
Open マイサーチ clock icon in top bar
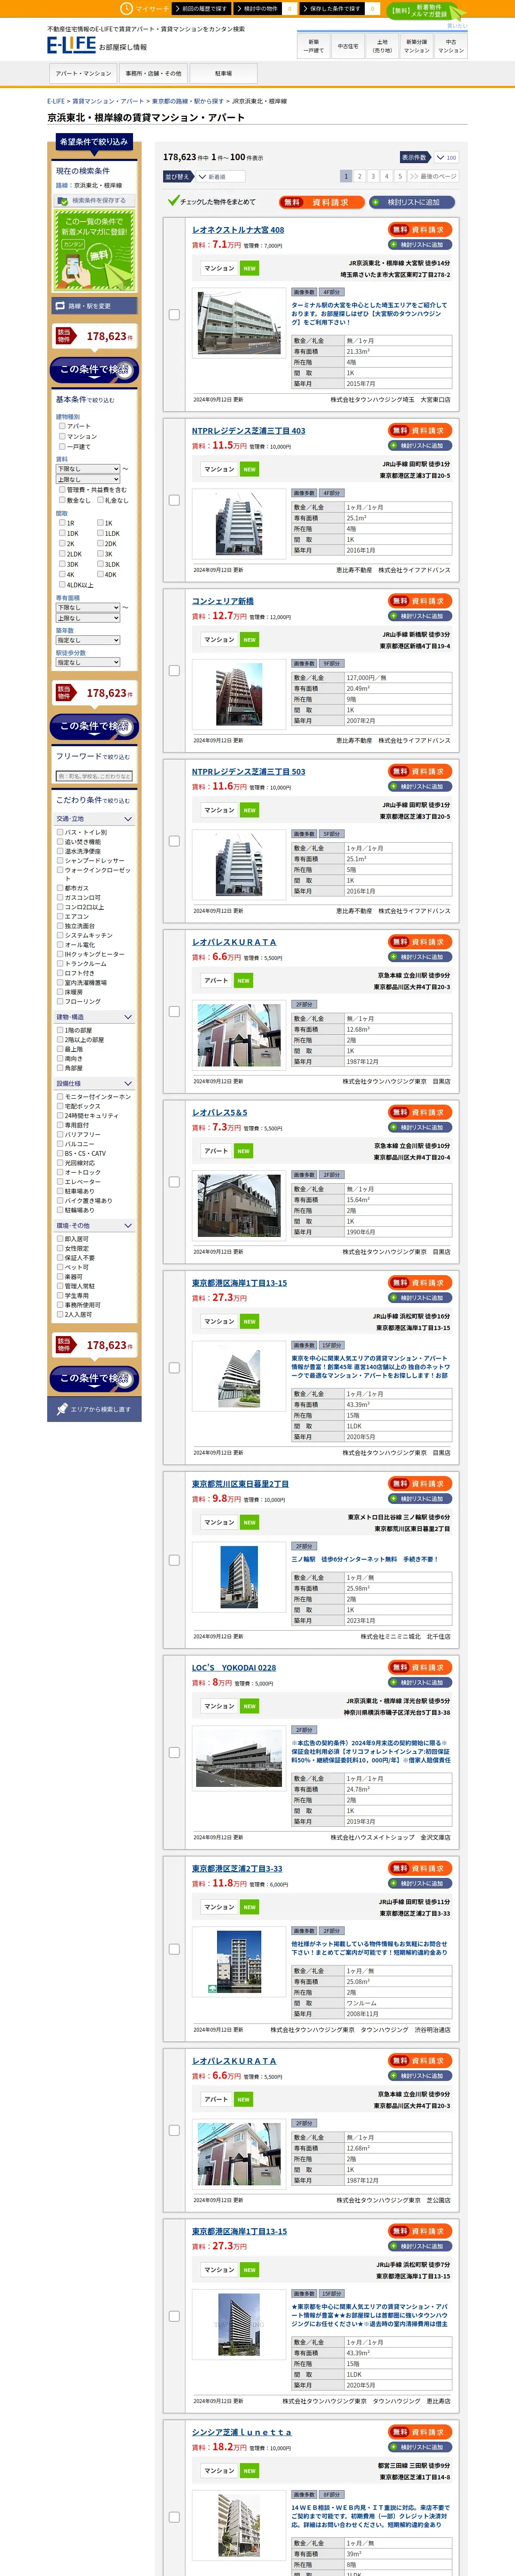126,8
